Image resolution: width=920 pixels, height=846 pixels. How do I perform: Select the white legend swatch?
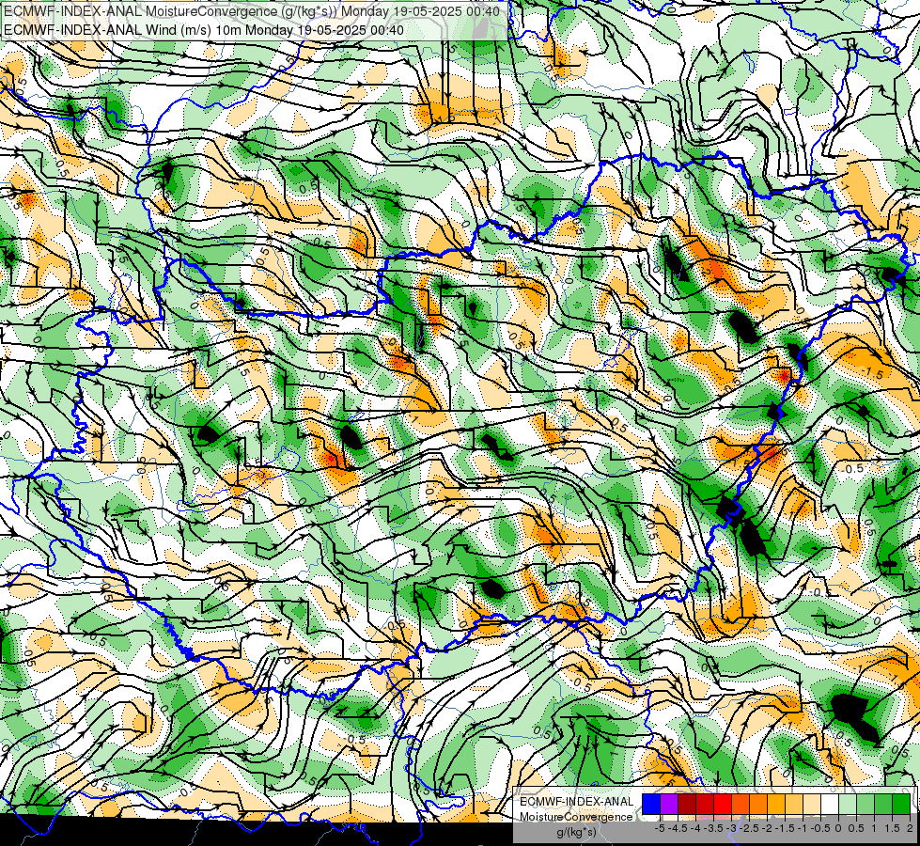(x=830, y=805)
